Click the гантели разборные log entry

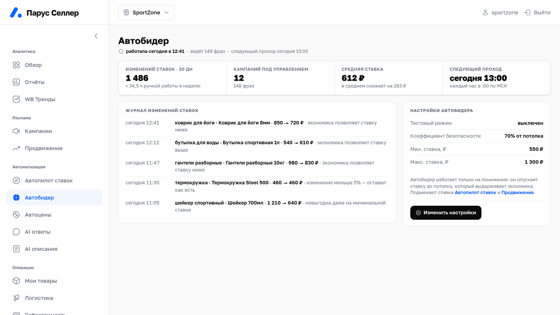257,166
